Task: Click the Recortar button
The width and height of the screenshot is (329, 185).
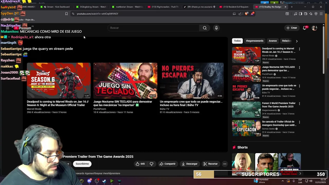Action: tap(211, 164)
